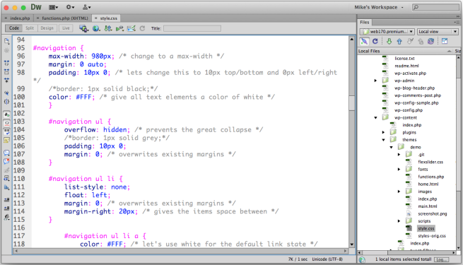463x265 pixels.
Task: Click the Apply Comment coding toolbar icon
Action: (6, 153)
